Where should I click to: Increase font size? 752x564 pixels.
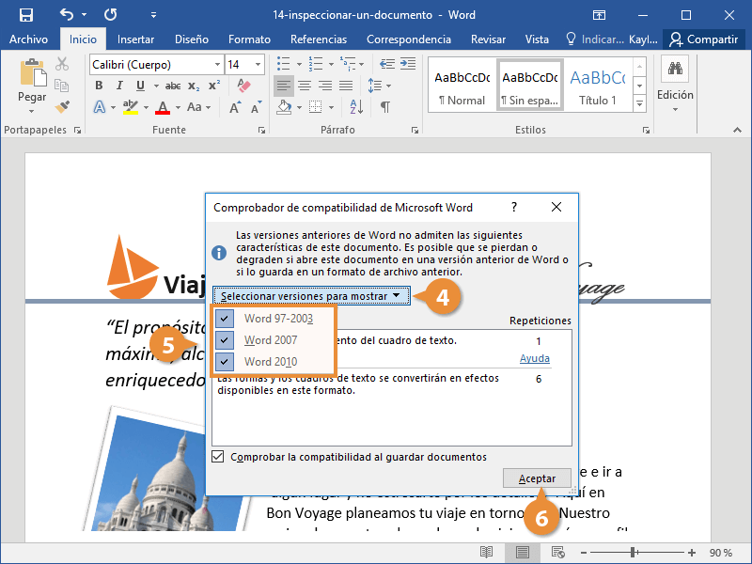[x=234, y=107]
